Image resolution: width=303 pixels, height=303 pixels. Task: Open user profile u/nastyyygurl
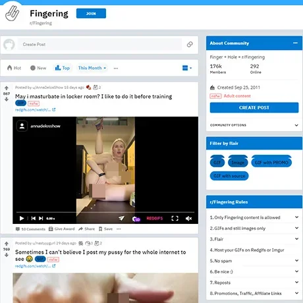43,243
